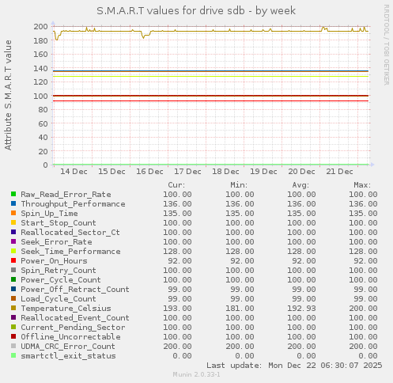This screenshot has height=383, width=393.
Task: Select the smartctl_exit_status label
Action: (68, 356)
